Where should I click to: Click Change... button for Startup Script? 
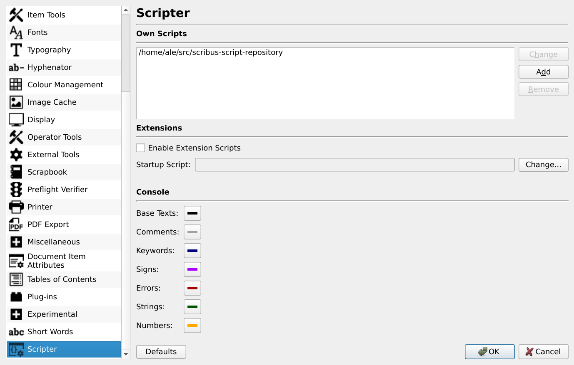click(x=543, y=165)
